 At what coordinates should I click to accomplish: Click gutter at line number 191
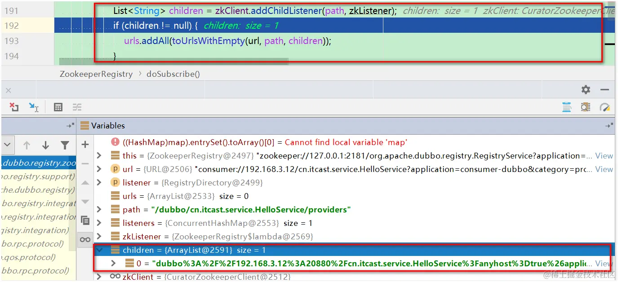[x=11, y=10]
